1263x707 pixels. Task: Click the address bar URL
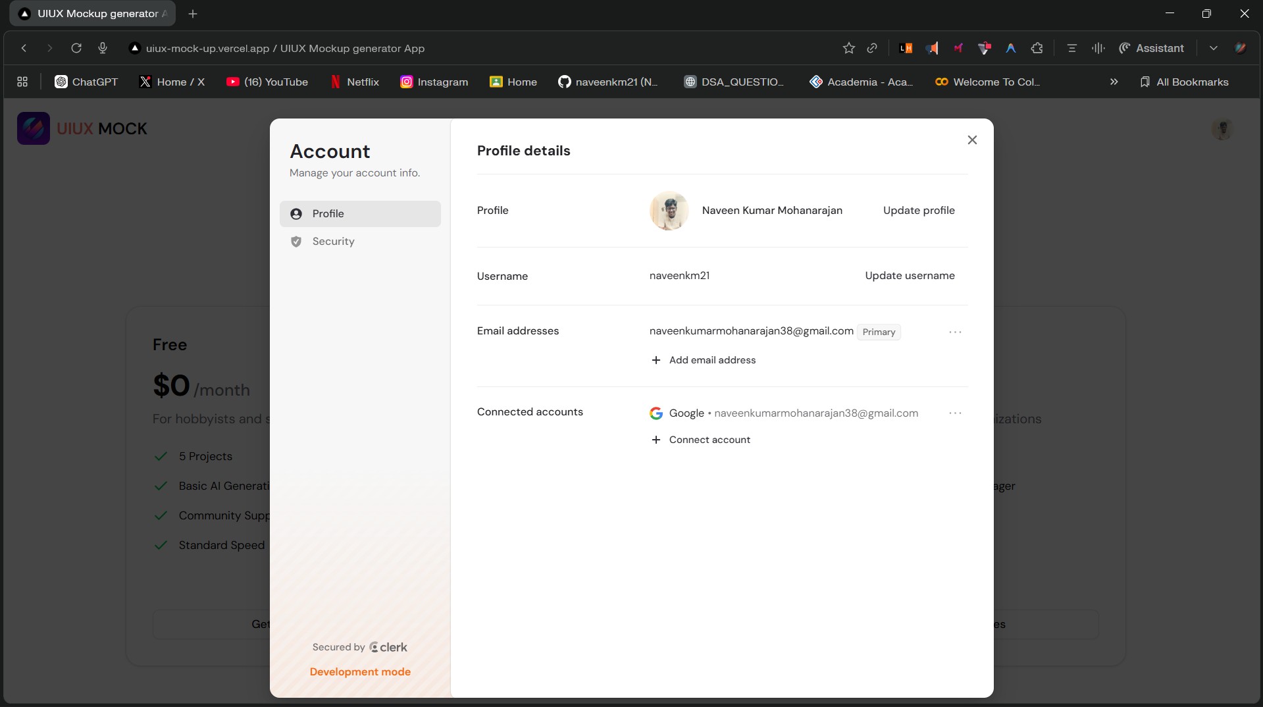click(285, 48)
